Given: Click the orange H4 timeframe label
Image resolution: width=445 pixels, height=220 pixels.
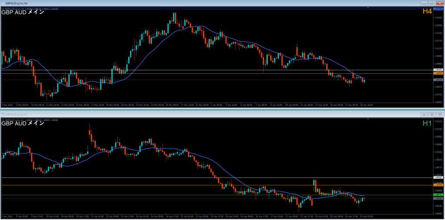Looking at the screenshot, I should [x=427, y=12].
